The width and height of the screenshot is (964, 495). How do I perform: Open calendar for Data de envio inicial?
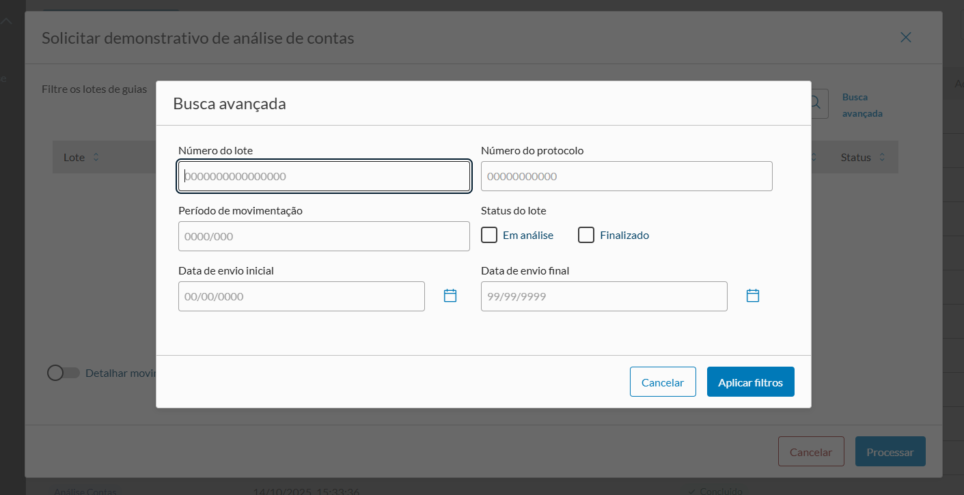pos(450,296)
